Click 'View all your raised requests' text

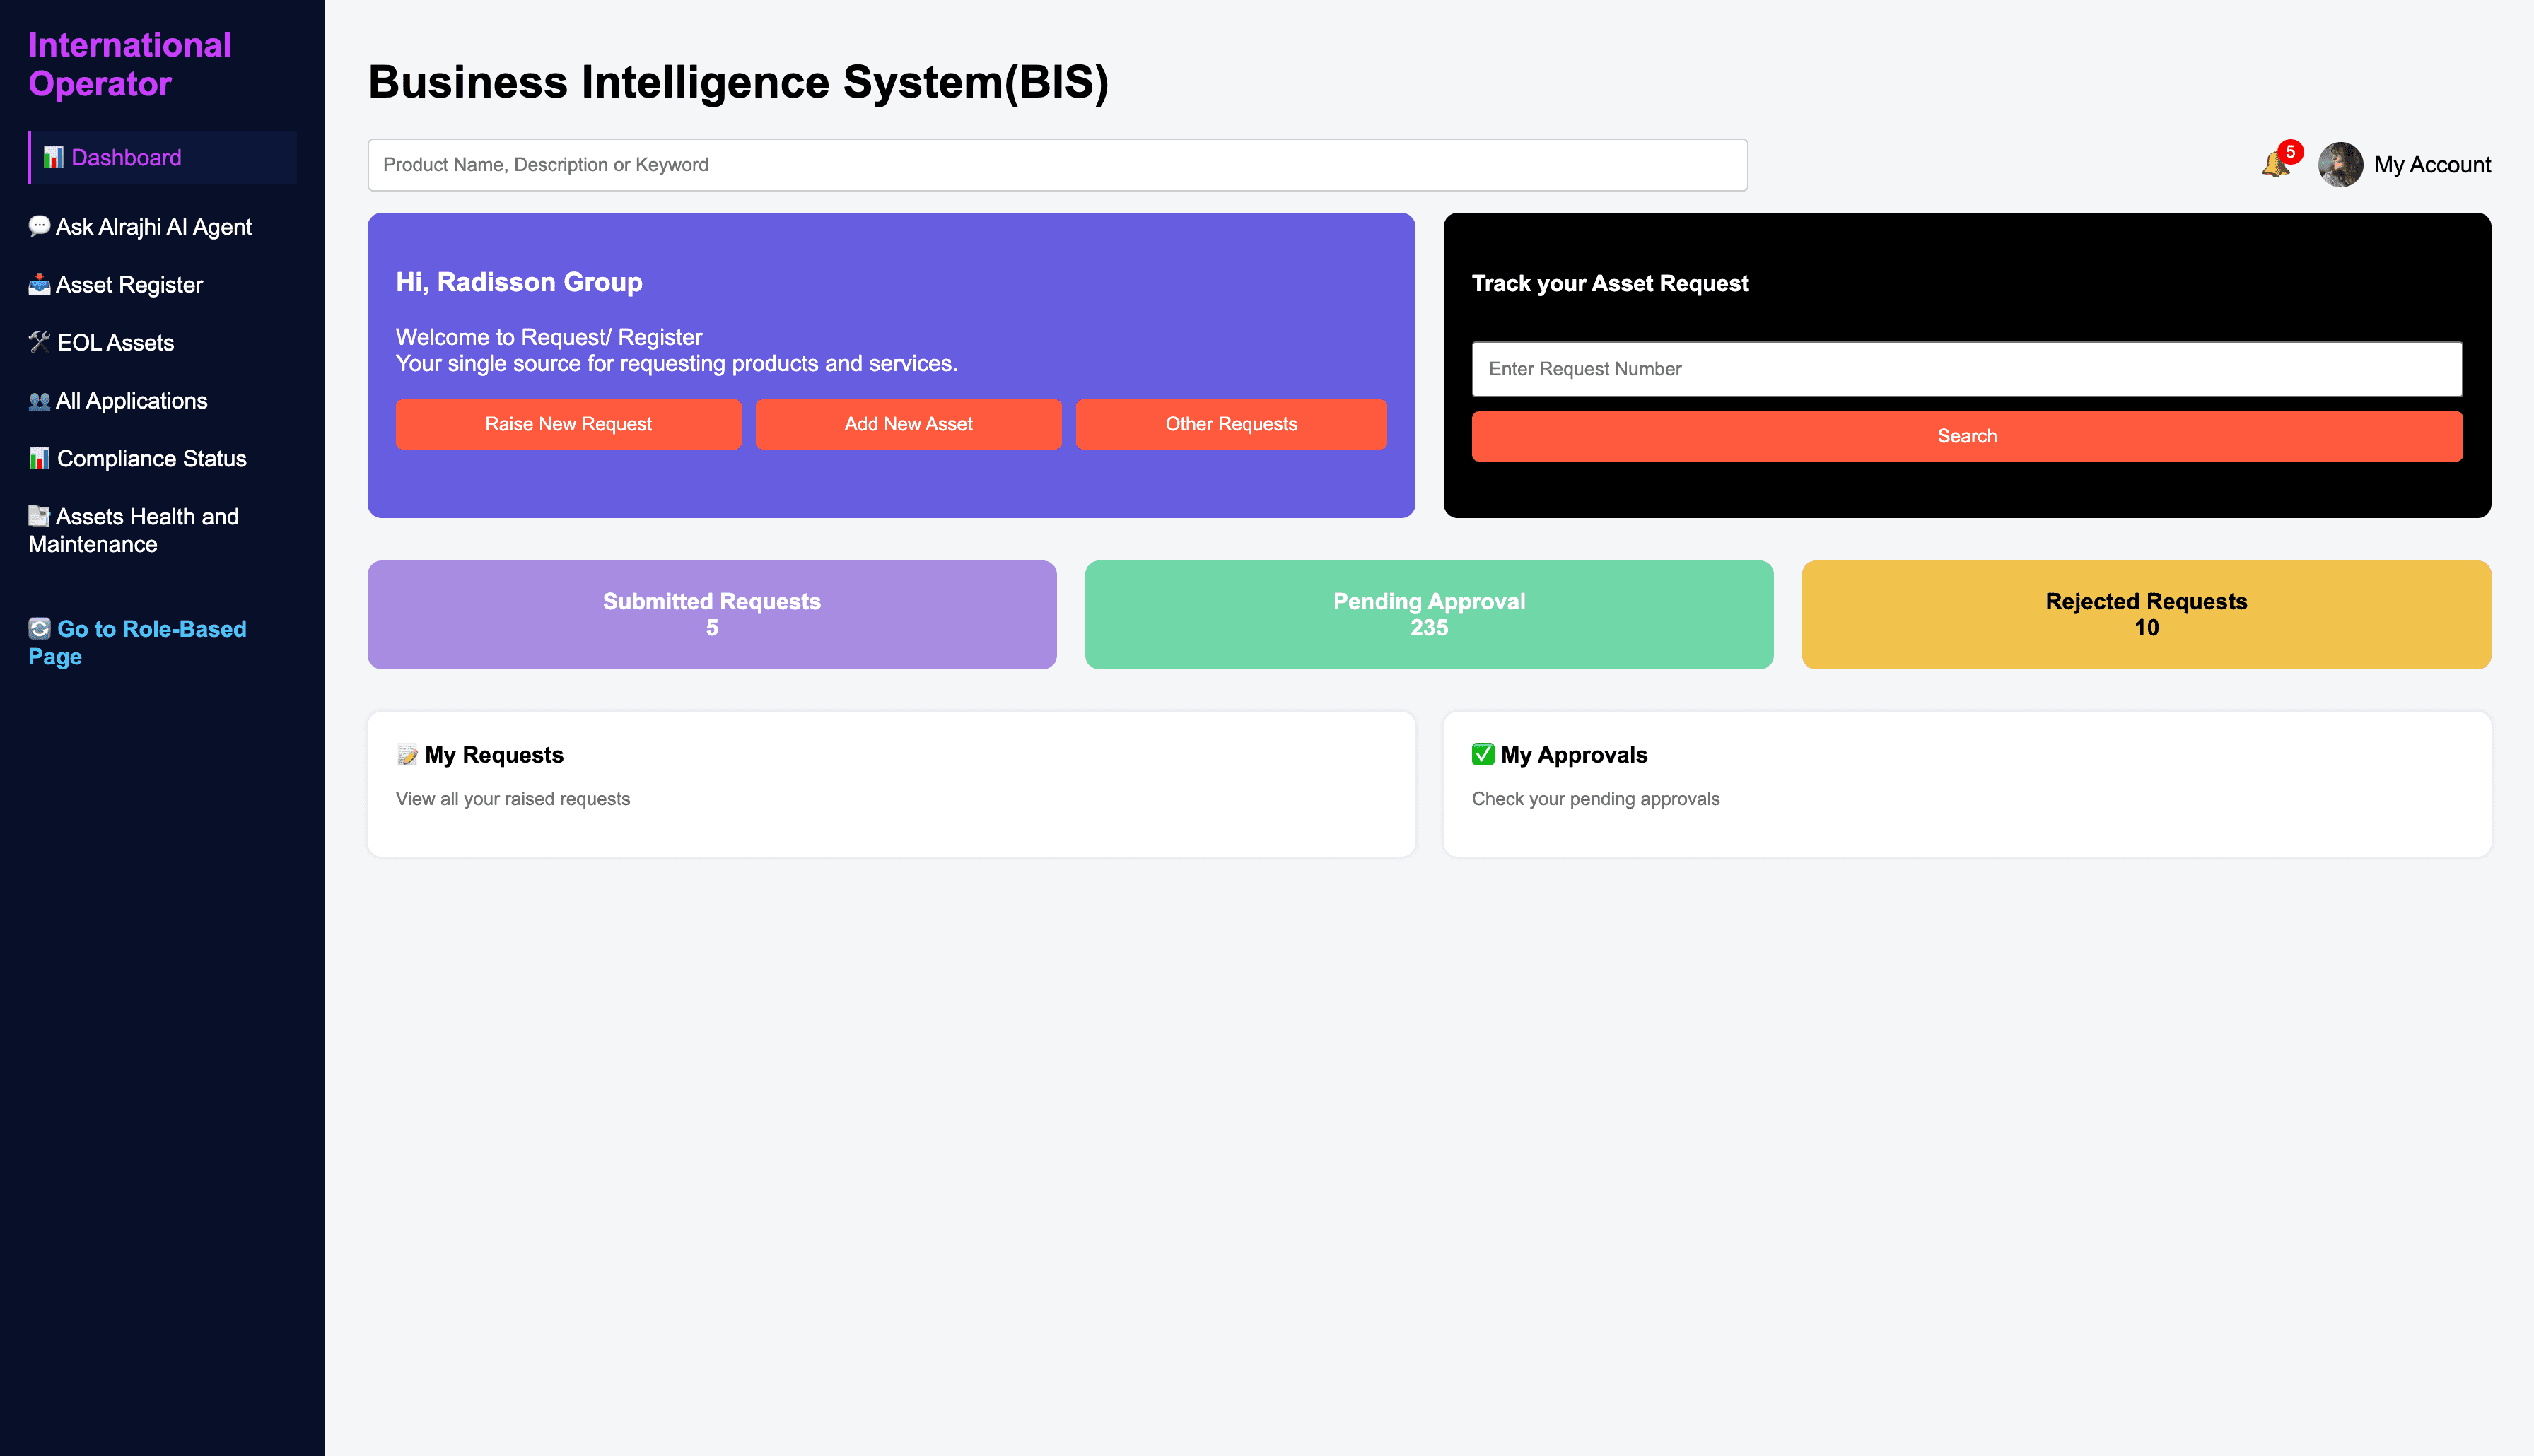[513, 799]
